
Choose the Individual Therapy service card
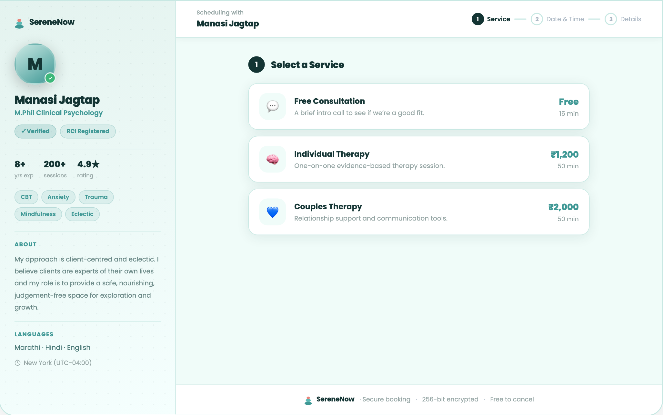419,159
